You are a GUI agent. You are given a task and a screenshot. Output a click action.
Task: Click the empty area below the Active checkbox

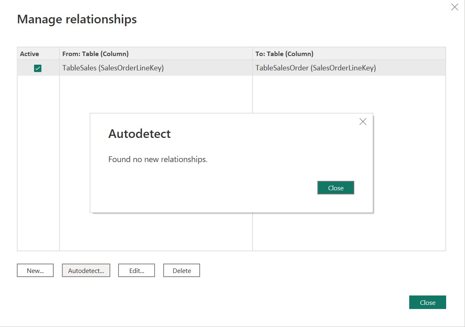(38, 163)
